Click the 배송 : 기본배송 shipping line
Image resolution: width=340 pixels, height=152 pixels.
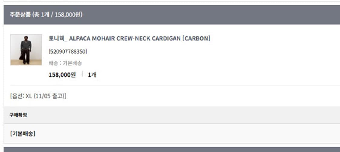coord(65,63)
